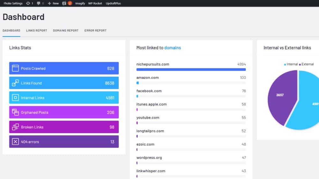
Task: Open Fhoke Settings in the admin bar
Action: (x=13, y=3)
